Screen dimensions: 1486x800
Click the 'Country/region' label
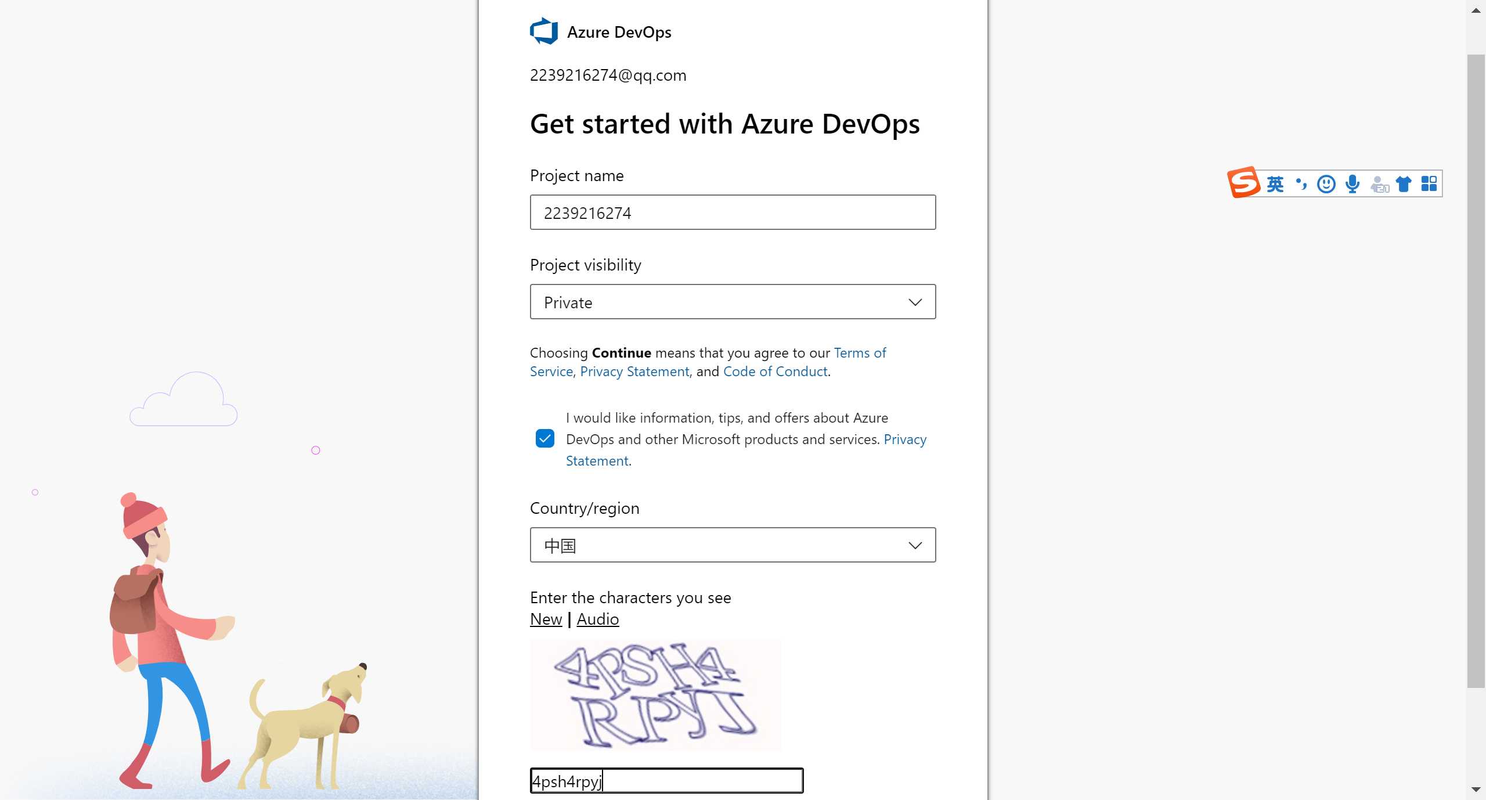585,509
